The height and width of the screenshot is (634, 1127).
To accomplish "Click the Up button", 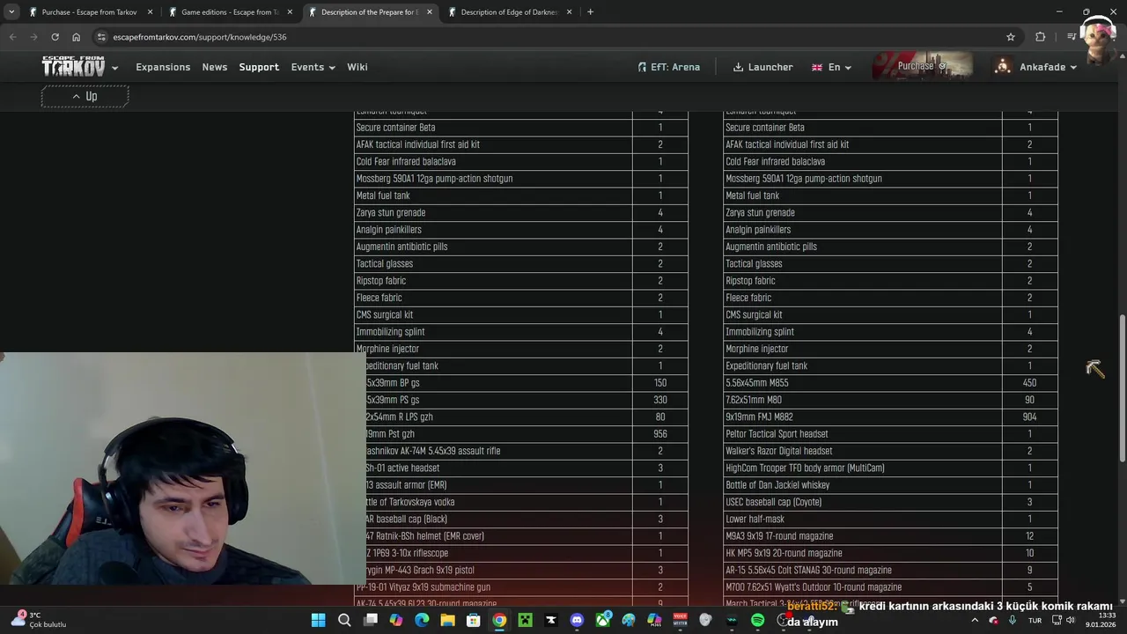I will pyautogui.click(x=85, y=96).
